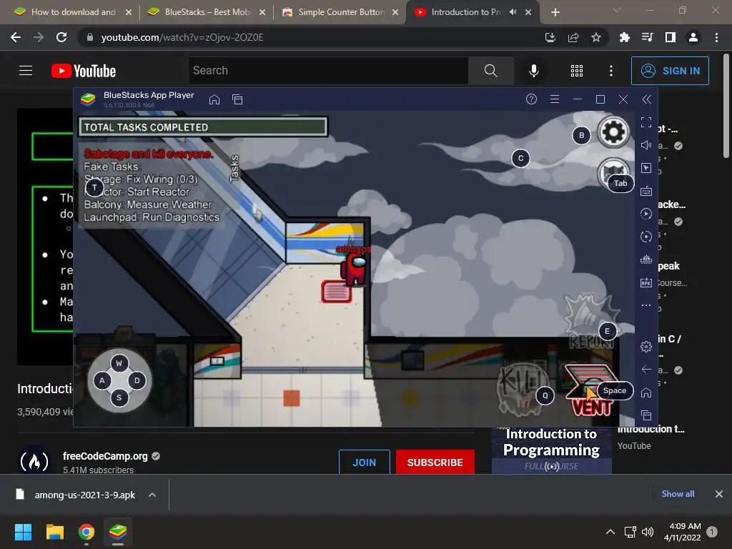Mute the Introduction to Programming tab audio icon

(513, 12)
